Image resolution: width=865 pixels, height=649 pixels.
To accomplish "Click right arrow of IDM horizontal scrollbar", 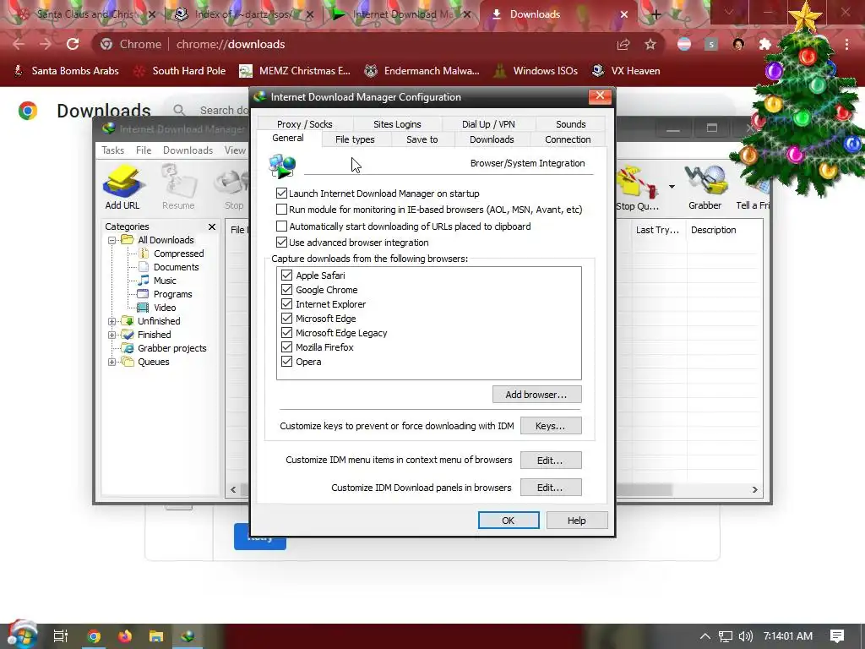I will (754, 489).
